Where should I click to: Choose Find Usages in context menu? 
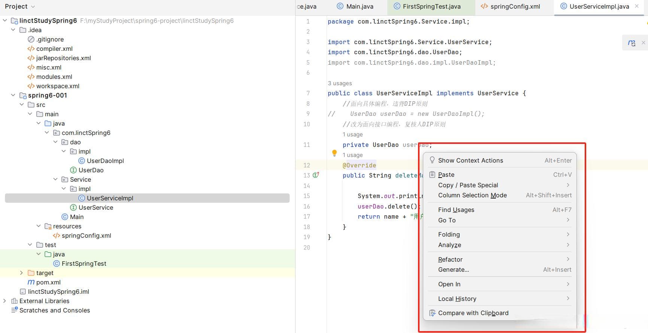500,210
